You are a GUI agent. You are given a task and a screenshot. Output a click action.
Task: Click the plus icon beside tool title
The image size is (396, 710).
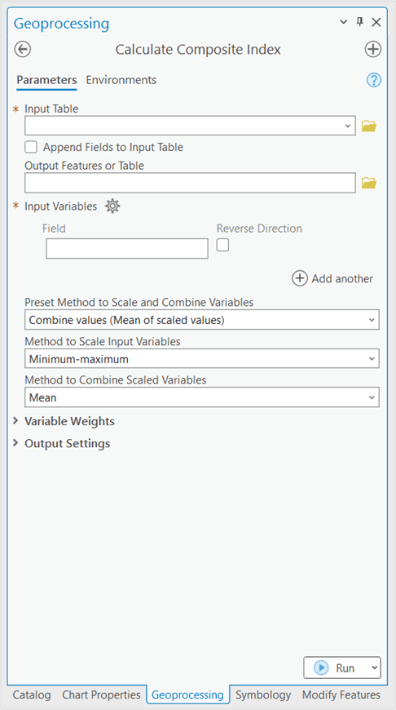pos(373,49)
